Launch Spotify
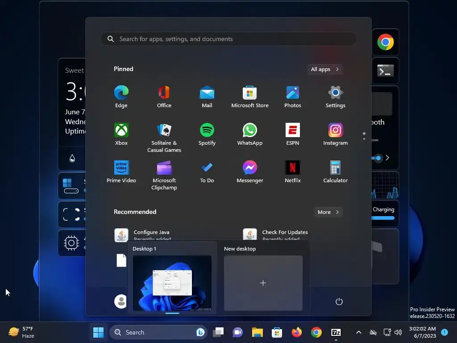 [x=207, y=134]
